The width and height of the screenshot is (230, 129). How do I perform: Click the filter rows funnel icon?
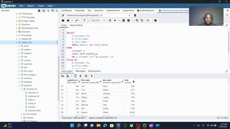[x=84, y=20]
